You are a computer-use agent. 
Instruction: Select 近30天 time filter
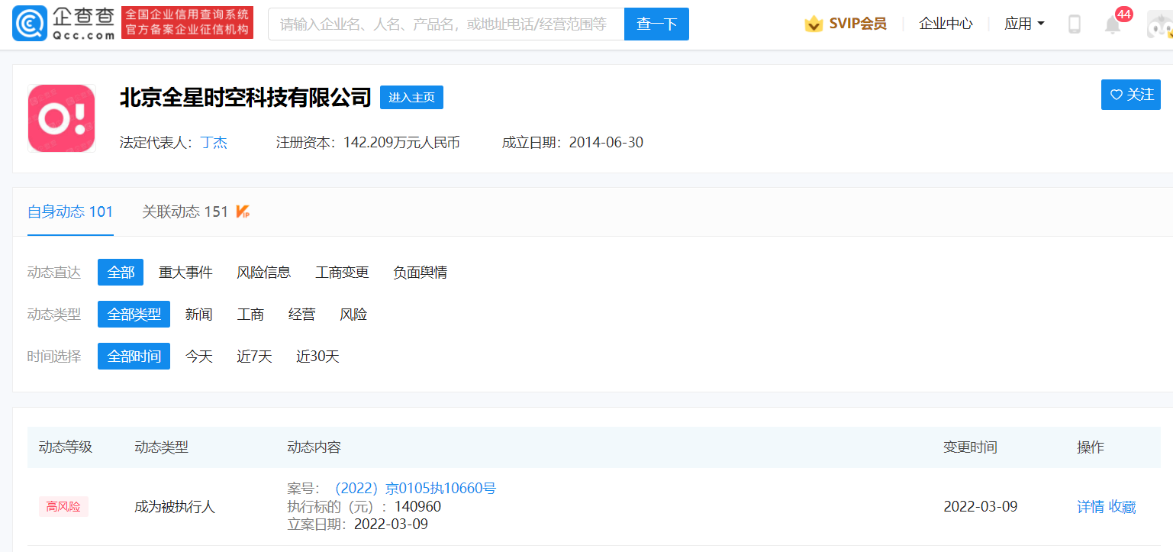tap(317, 356)
